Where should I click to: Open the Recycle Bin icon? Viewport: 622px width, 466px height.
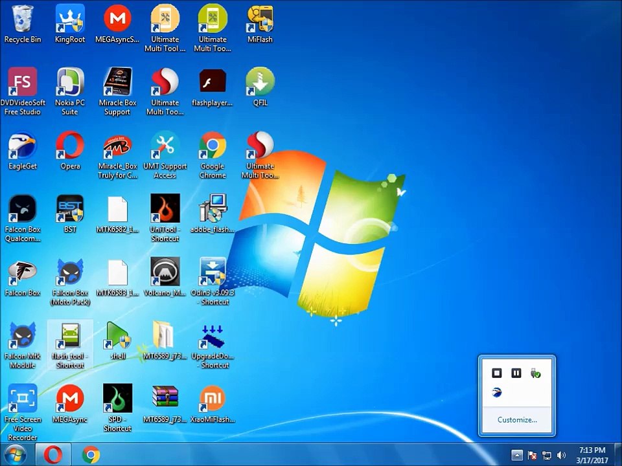(22, 24)
